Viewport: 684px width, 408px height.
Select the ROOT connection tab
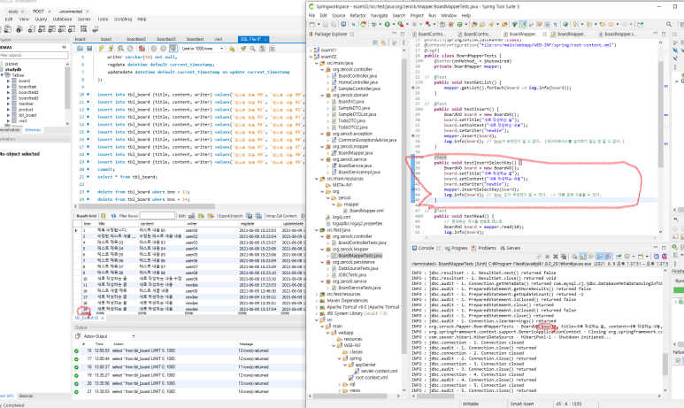point(38,12)
